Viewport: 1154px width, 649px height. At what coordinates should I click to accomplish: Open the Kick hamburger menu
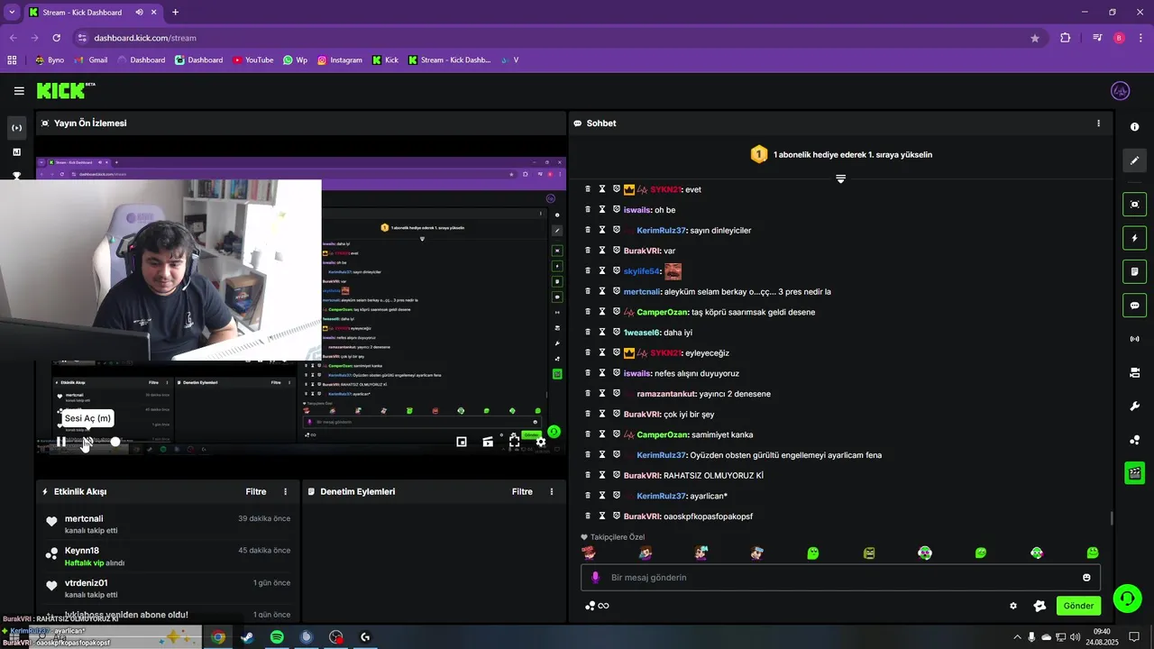(19, 91)
